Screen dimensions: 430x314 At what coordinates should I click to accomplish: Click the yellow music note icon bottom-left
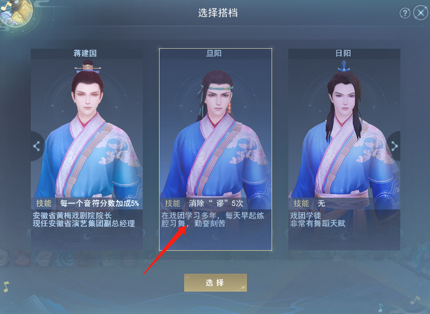coord(6,287)
